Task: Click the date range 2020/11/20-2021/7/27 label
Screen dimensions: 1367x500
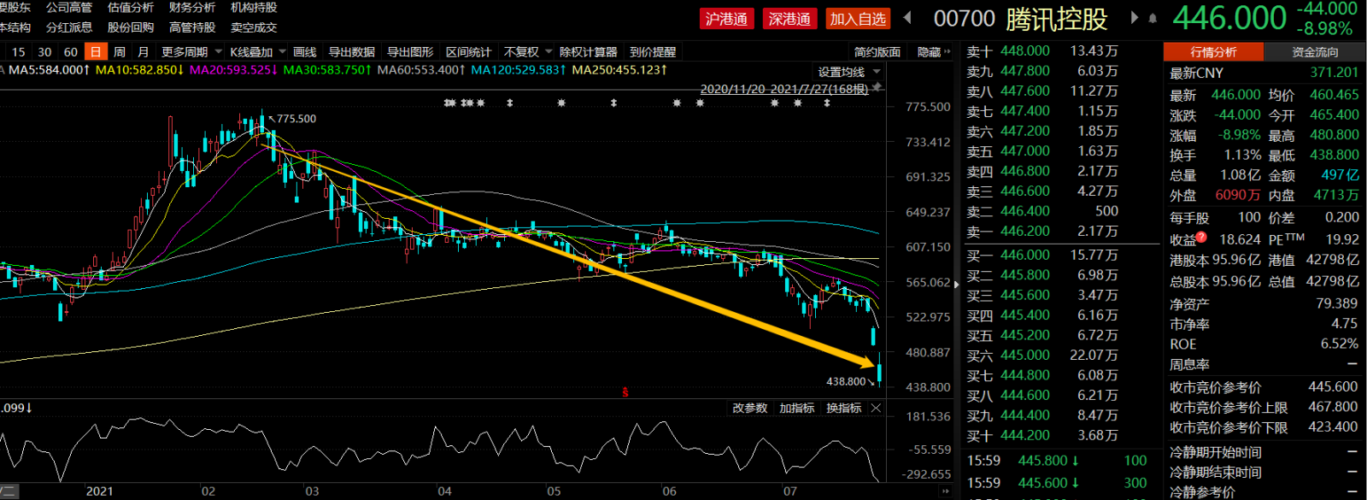Action: (784, 89)
